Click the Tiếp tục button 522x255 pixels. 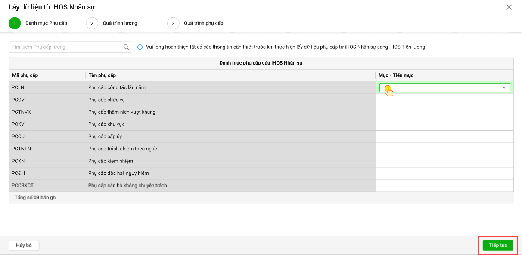click(498, 246)
